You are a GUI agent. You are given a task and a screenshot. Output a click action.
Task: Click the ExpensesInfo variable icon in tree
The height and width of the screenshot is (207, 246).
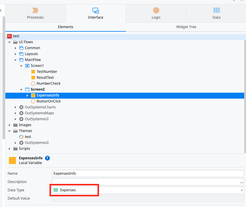[x=33, y=95]
